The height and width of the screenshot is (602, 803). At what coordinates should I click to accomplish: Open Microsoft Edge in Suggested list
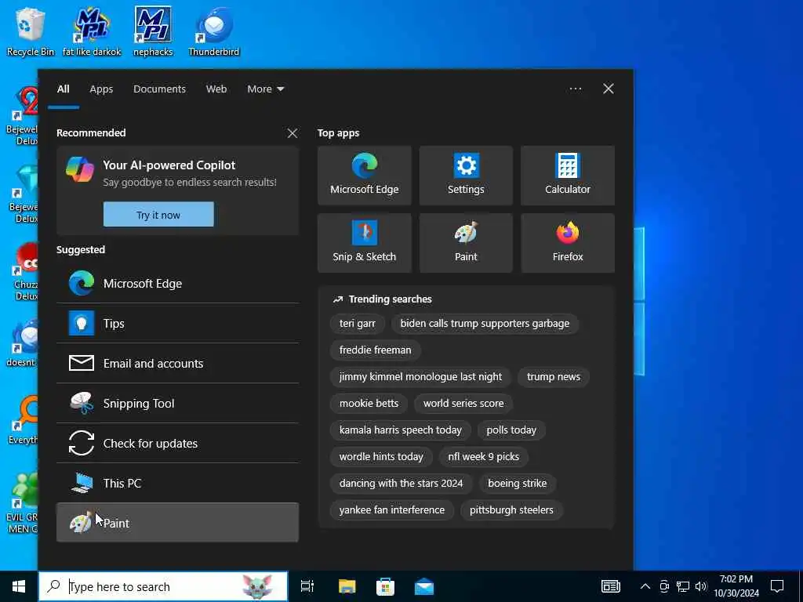(177, 283)
